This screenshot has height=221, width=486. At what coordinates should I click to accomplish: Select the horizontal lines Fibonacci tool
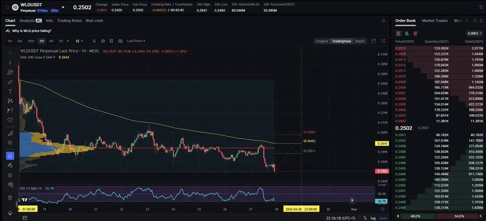pyautogui.click(x=10, y=72)
